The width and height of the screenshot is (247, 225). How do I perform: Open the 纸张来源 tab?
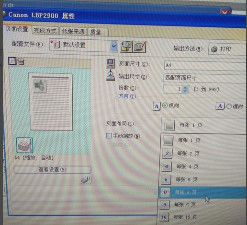coord(73,32)
